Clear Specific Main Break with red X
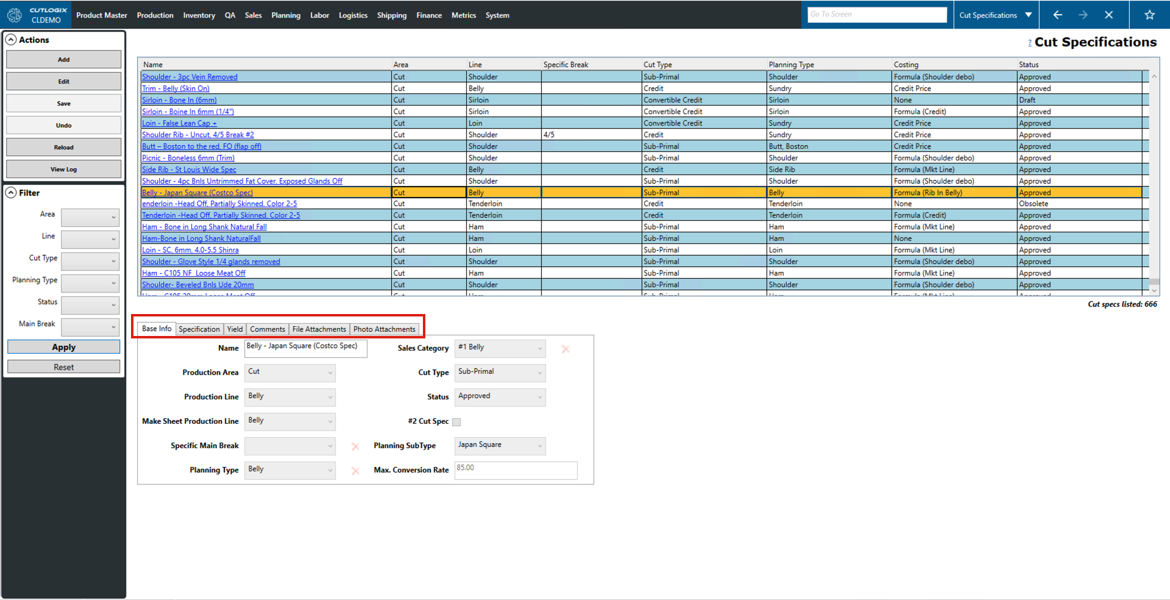The image size is (1170, 600). tap(355, 446)
